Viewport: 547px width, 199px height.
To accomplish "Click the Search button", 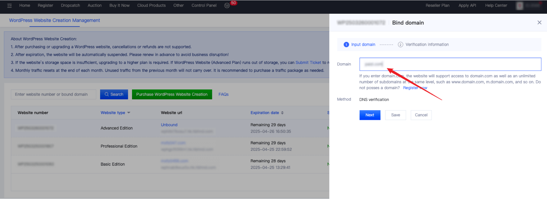I will click(114, 94).
